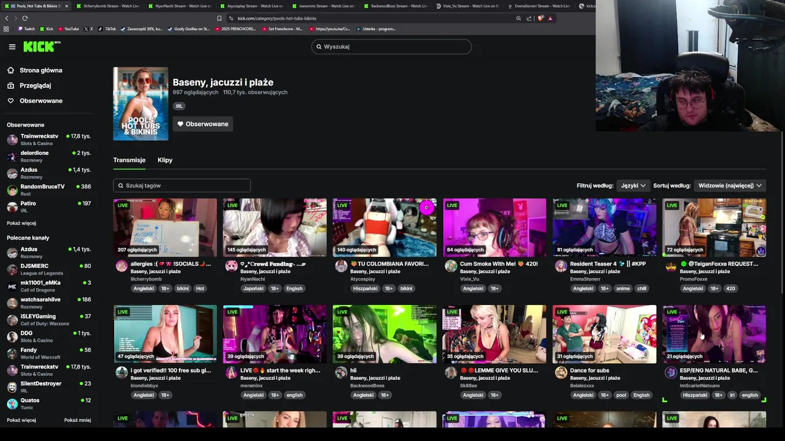Switch to BackwoodBoss Stream browser tab
Screen dimensions: 785x441
point(395,6)
